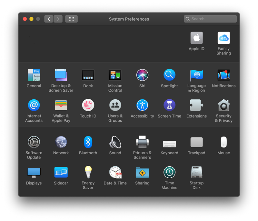The width and height of the screenshot is (258, 221).
Task: Open Energy Saver settings
Action: coord(88,172)
